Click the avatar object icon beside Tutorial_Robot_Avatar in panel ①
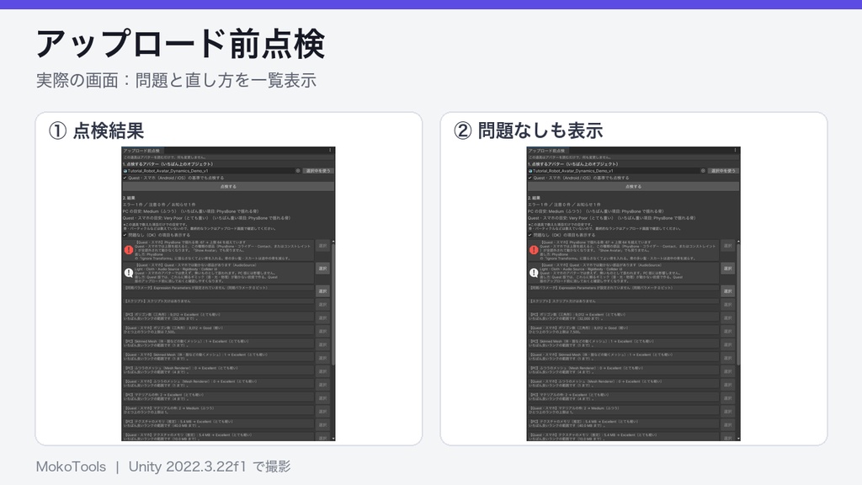Viewport: 862px width, 485px height. tap(125, 171)
